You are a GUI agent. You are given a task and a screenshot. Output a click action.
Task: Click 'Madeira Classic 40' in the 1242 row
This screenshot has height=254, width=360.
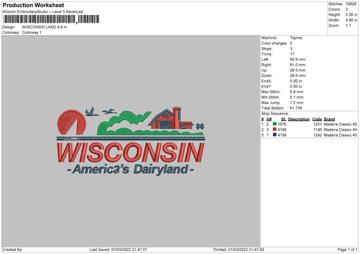tap(340, 135)
